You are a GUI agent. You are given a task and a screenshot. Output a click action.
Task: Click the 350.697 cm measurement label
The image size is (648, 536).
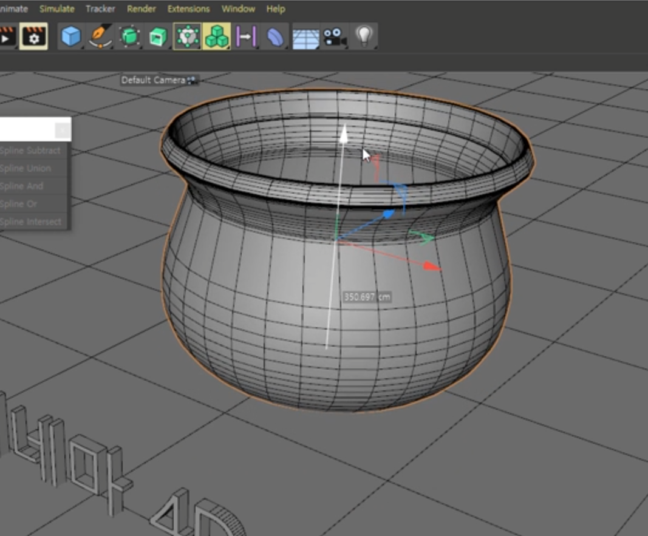[367, 297]
